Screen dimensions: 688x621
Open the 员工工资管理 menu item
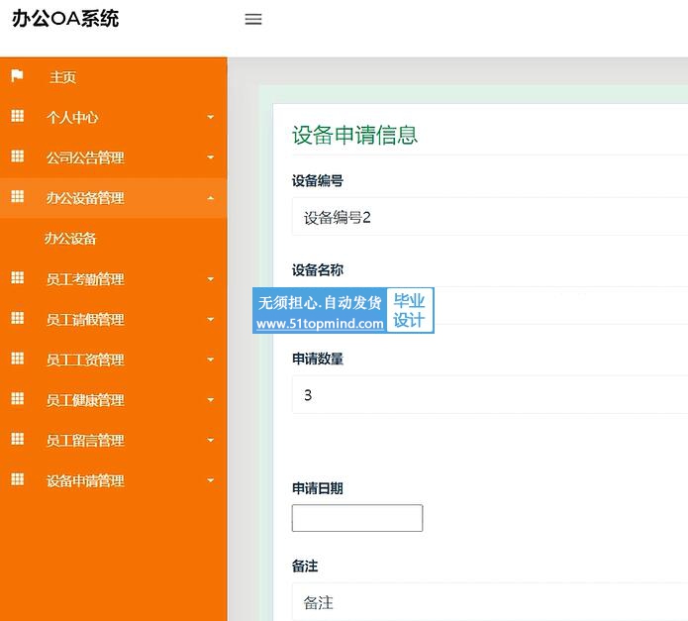(x=114, y=360)
